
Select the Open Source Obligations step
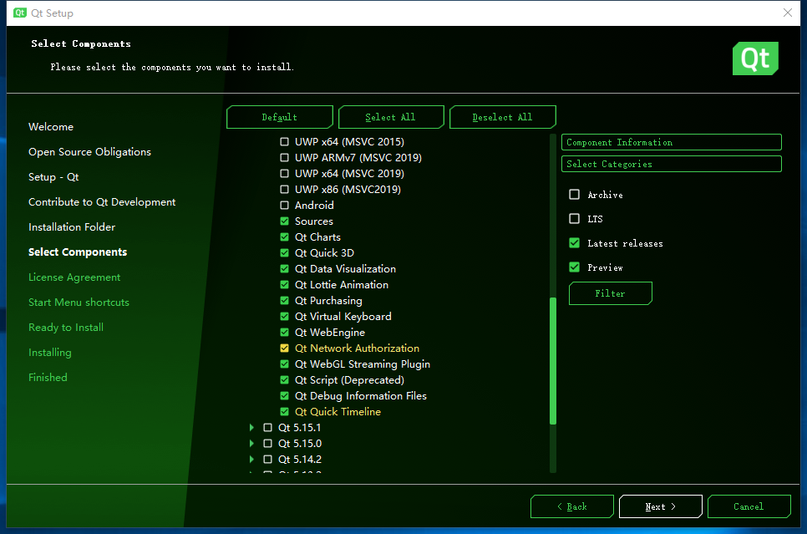click(89, 152)
